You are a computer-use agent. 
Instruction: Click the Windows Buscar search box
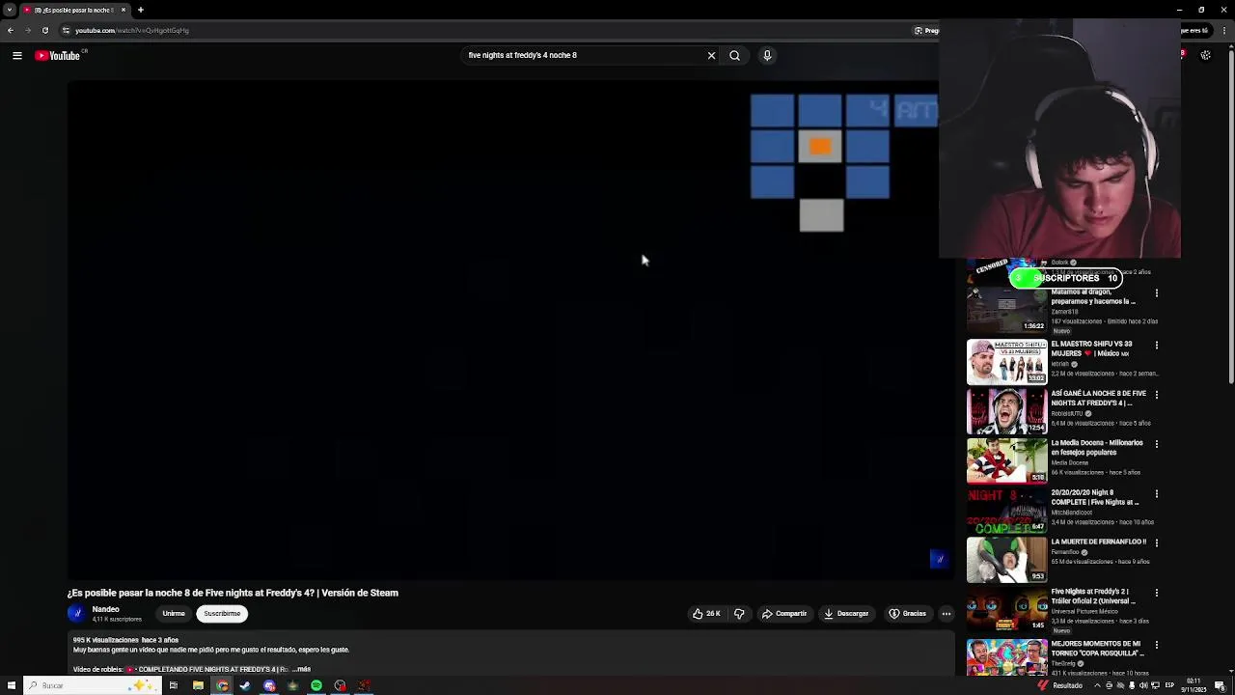92,686
